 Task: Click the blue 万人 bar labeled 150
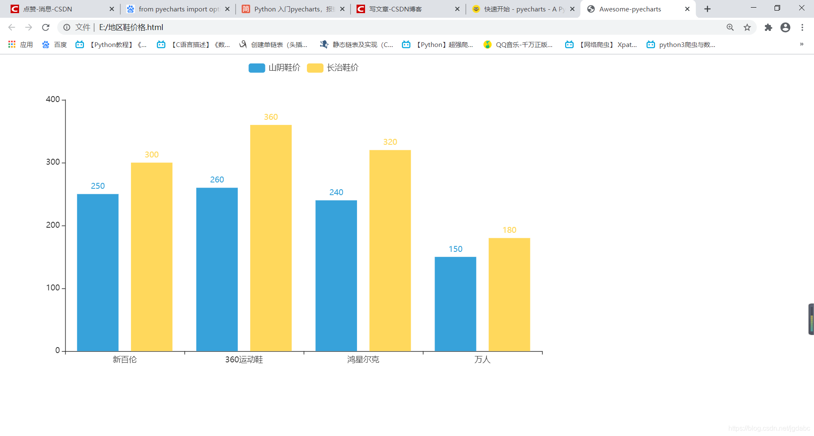point(455,304)
